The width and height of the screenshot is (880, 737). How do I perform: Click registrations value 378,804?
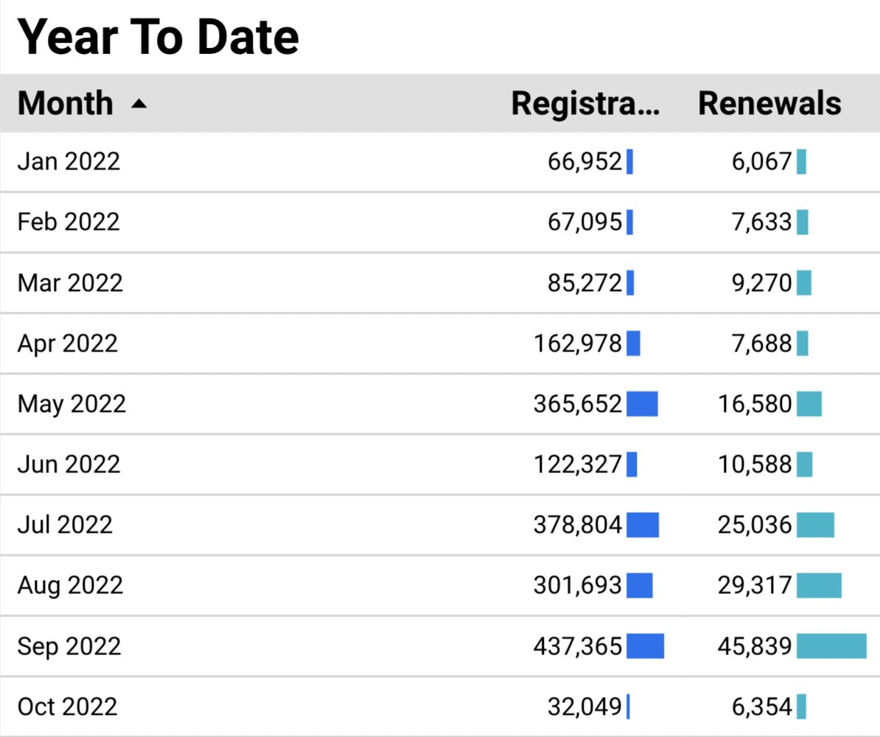[x=578, y=525]
